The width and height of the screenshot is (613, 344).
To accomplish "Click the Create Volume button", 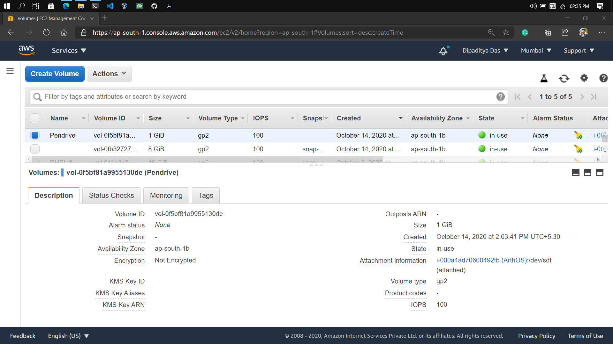I will point(55,74).
